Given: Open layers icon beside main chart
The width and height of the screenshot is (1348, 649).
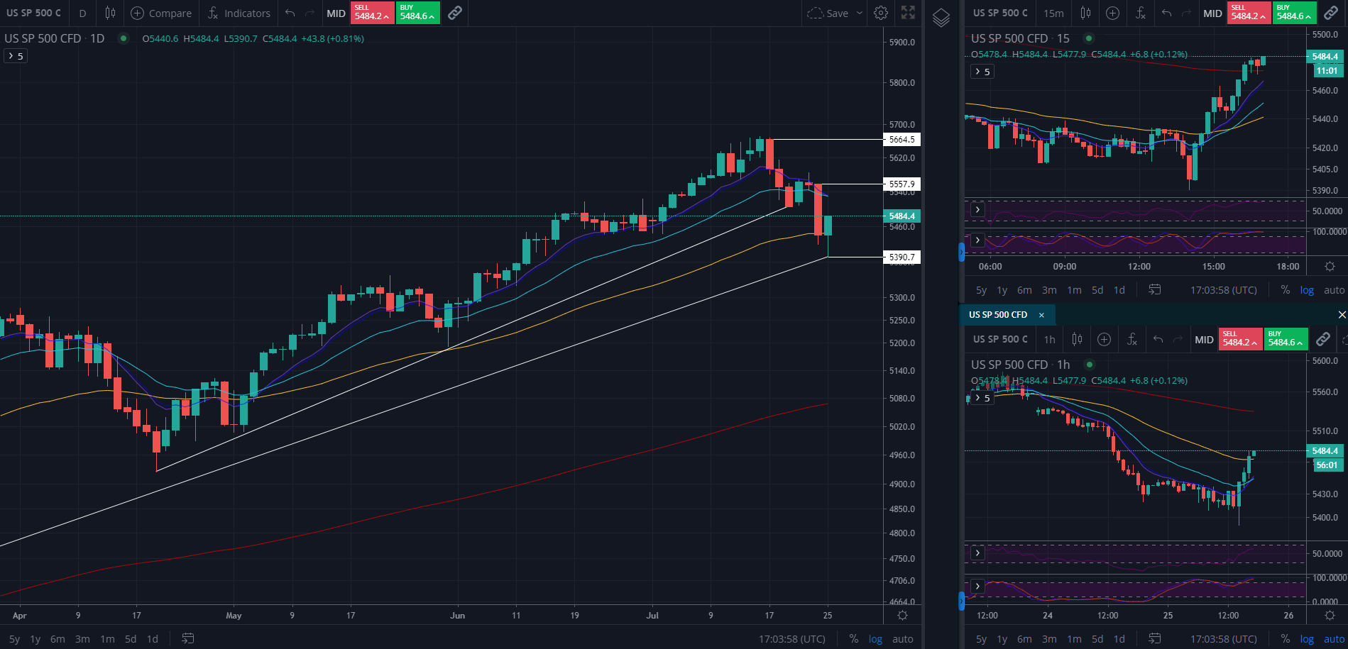Looking at the screenshot, I should tap(941, 18).
